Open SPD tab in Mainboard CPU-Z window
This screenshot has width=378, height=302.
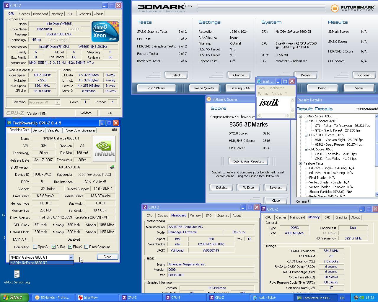pyautogui.click(x=208, y=216)
